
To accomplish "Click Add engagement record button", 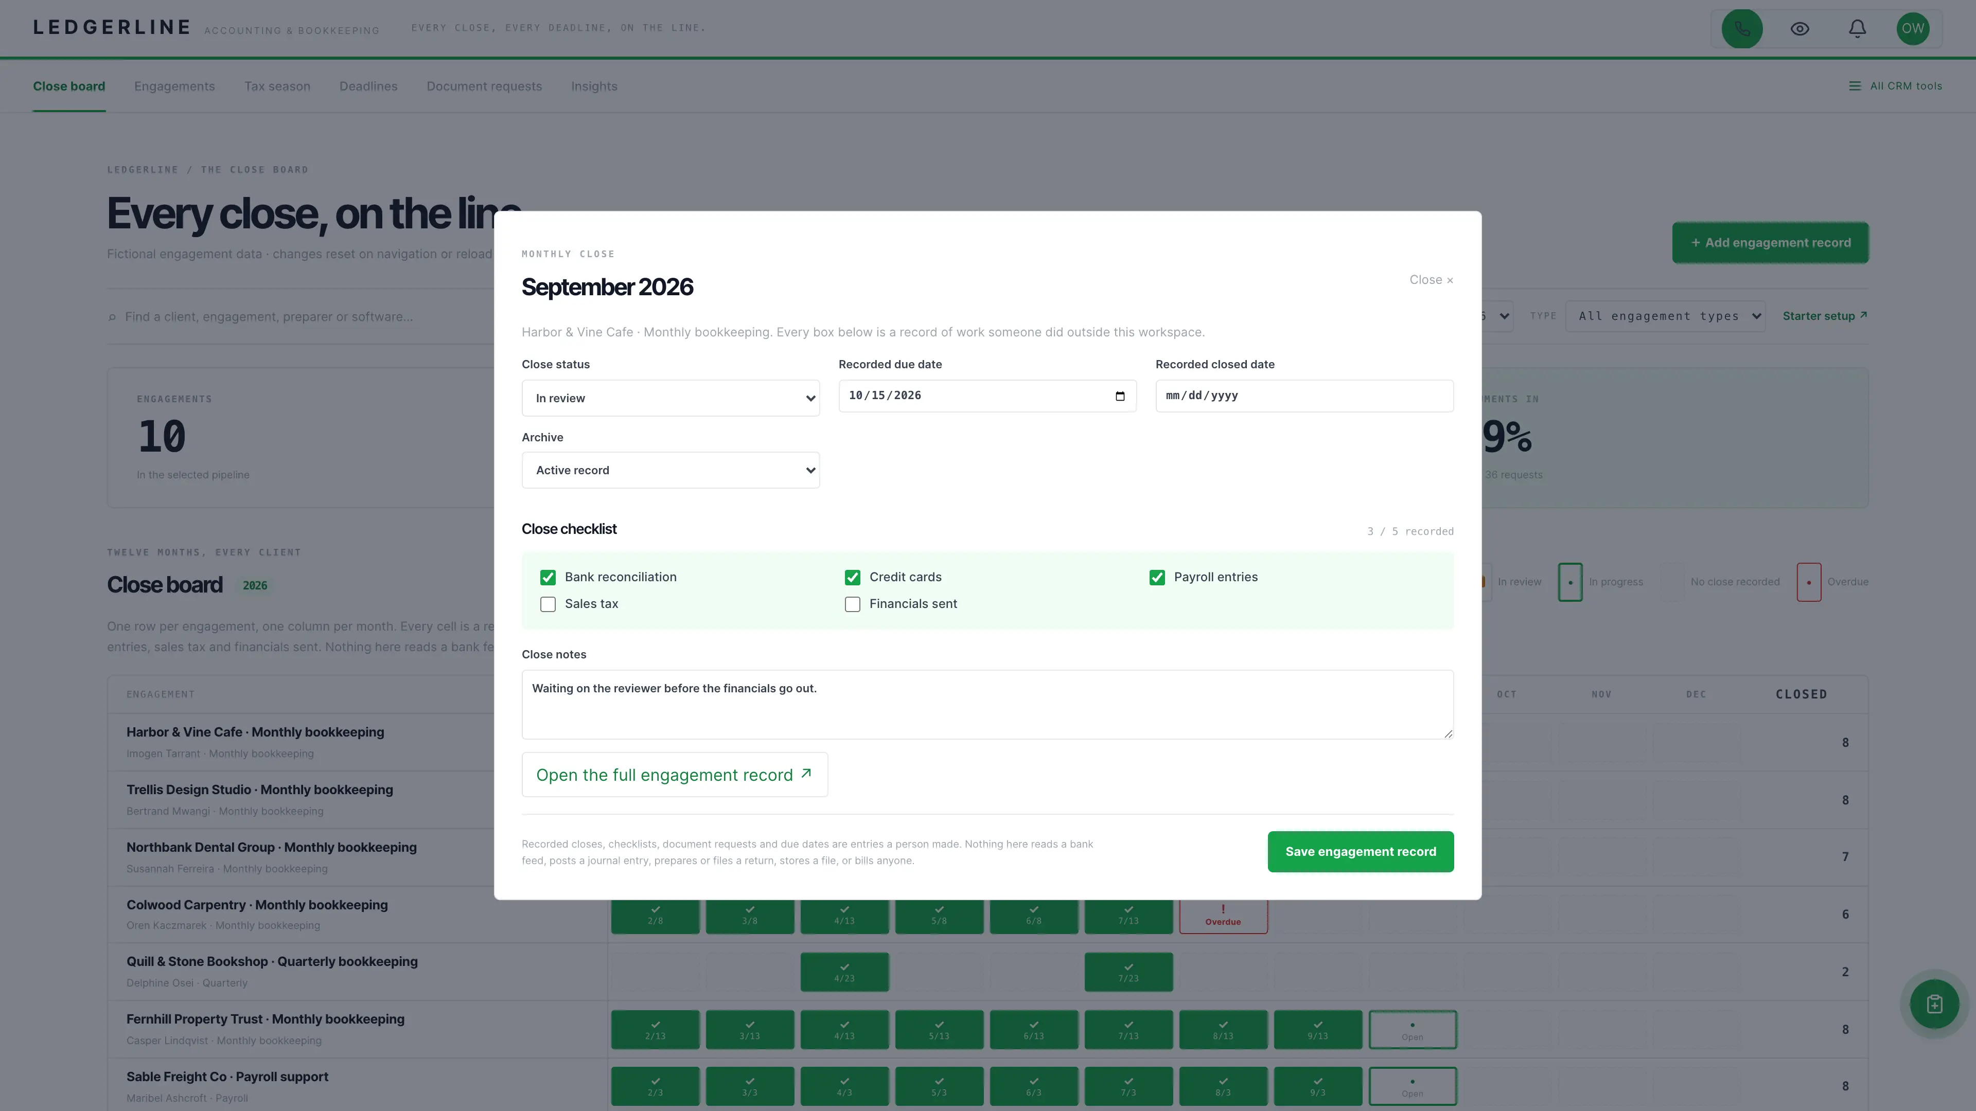I will [1770, 242].
